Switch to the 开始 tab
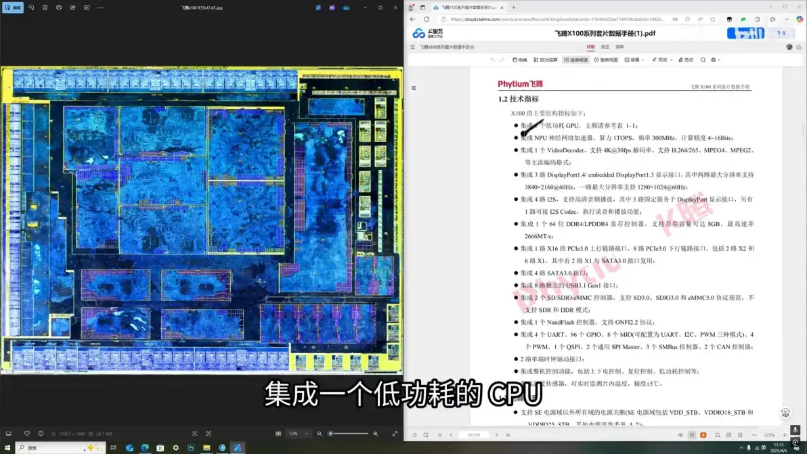 [x=590, y=47]
